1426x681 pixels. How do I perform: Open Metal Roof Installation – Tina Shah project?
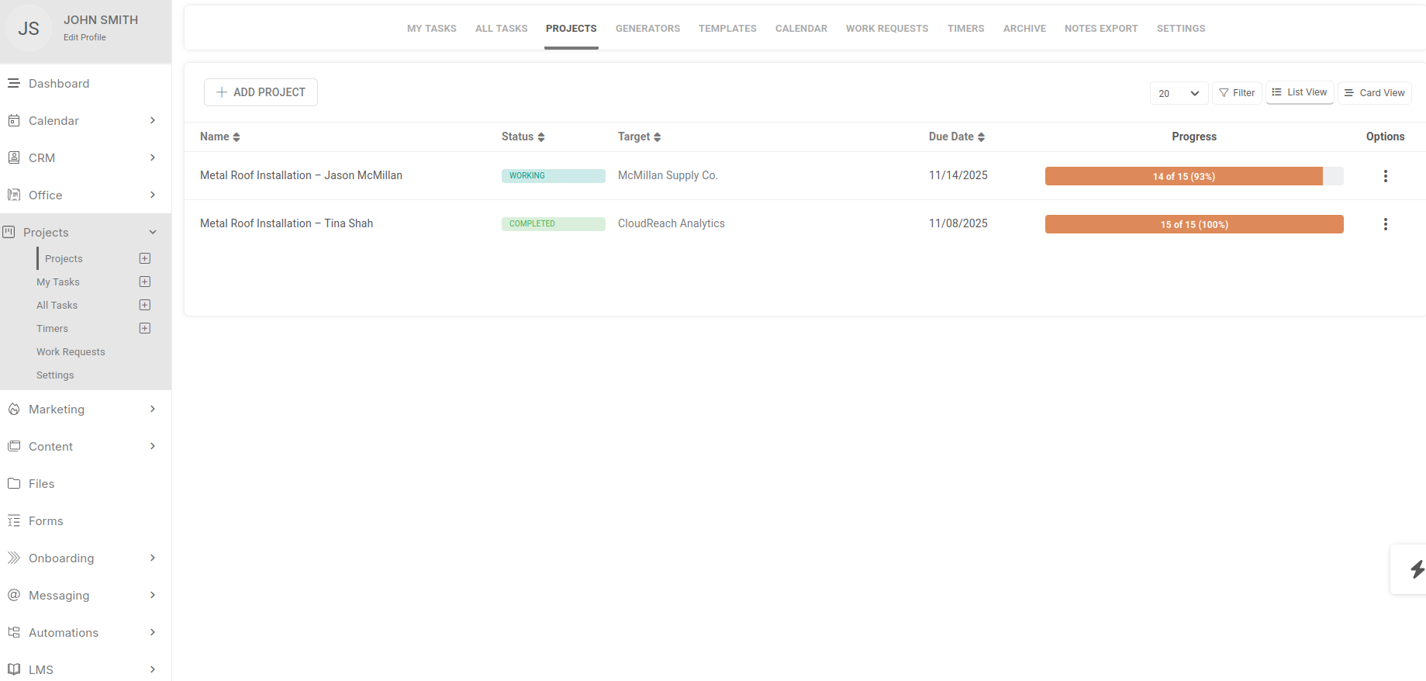click(x=286, y=223)
